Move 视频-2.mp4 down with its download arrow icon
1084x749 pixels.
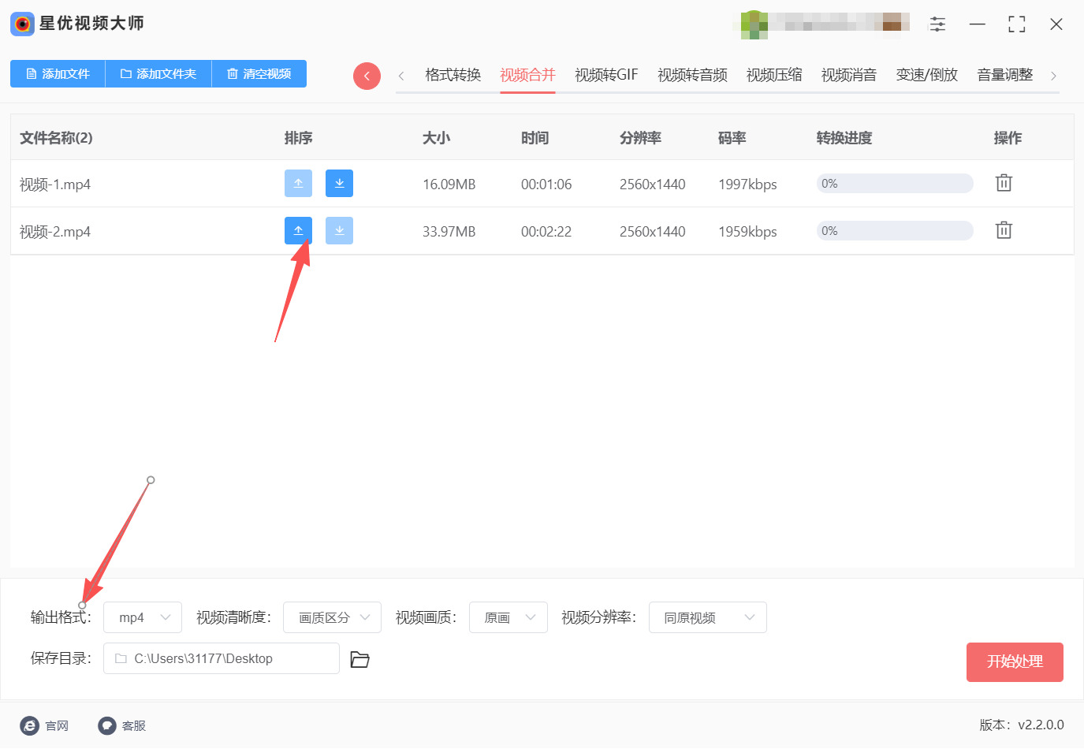[x=339, y=231]
